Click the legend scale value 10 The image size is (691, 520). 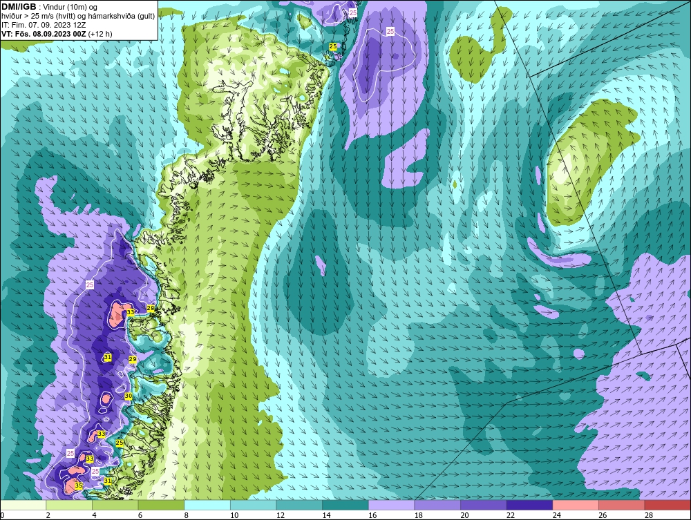click(x=234, y=515)
